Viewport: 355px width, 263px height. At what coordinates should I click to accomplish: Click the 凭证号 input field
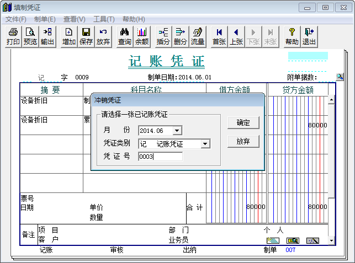pyautogui.click(x=160, y=157)
